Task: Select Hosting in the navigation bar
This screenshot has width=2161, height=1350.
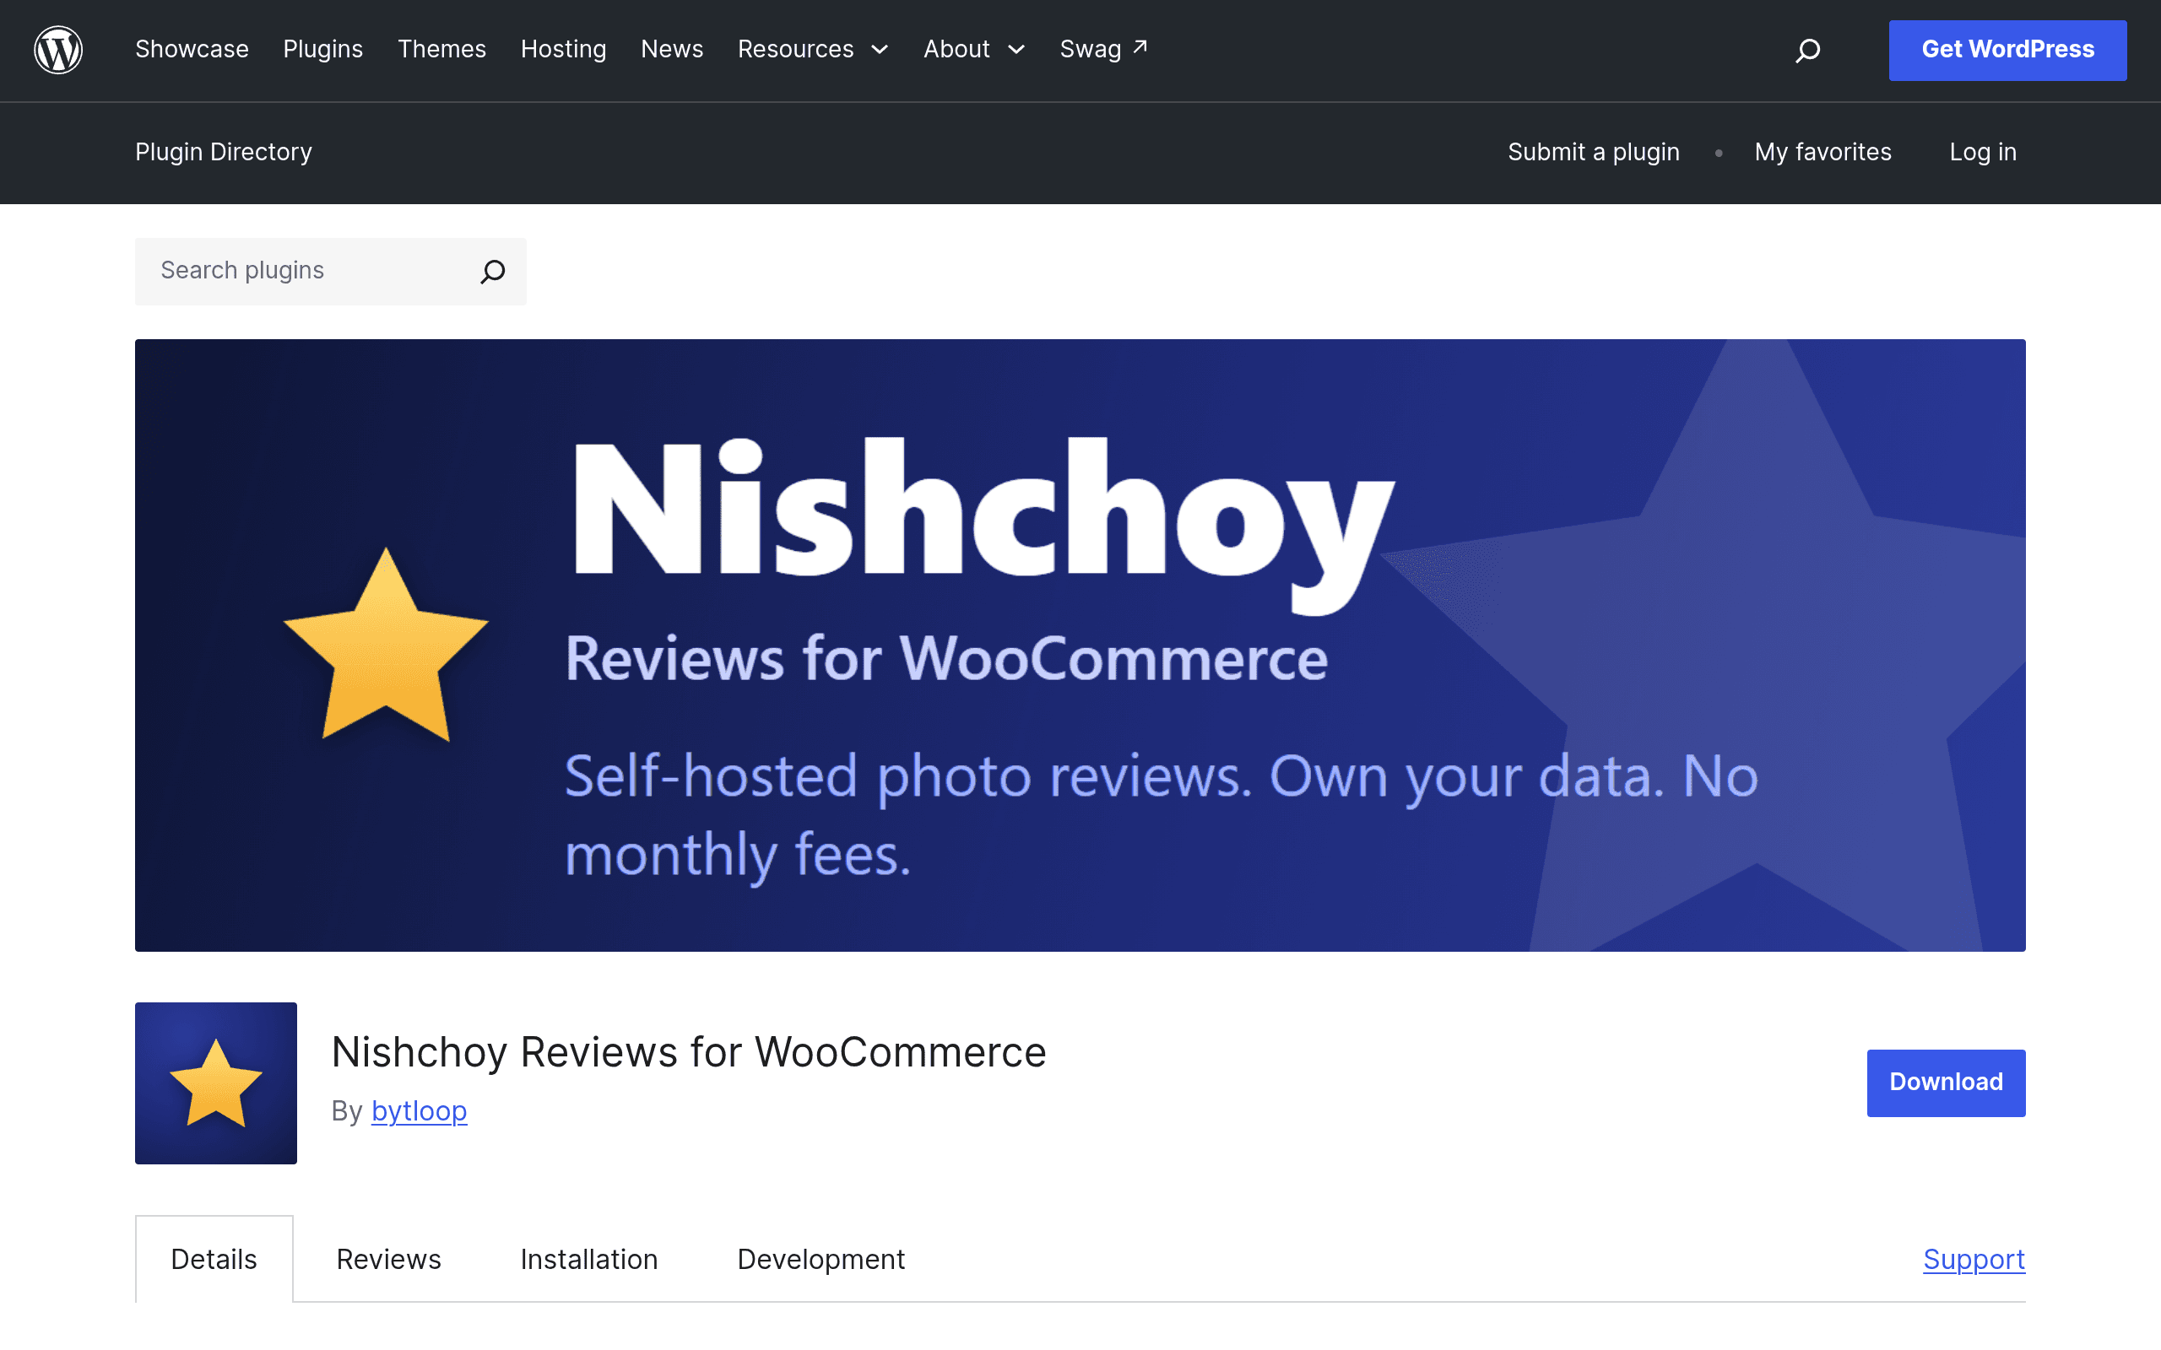Action: point(564,49)
